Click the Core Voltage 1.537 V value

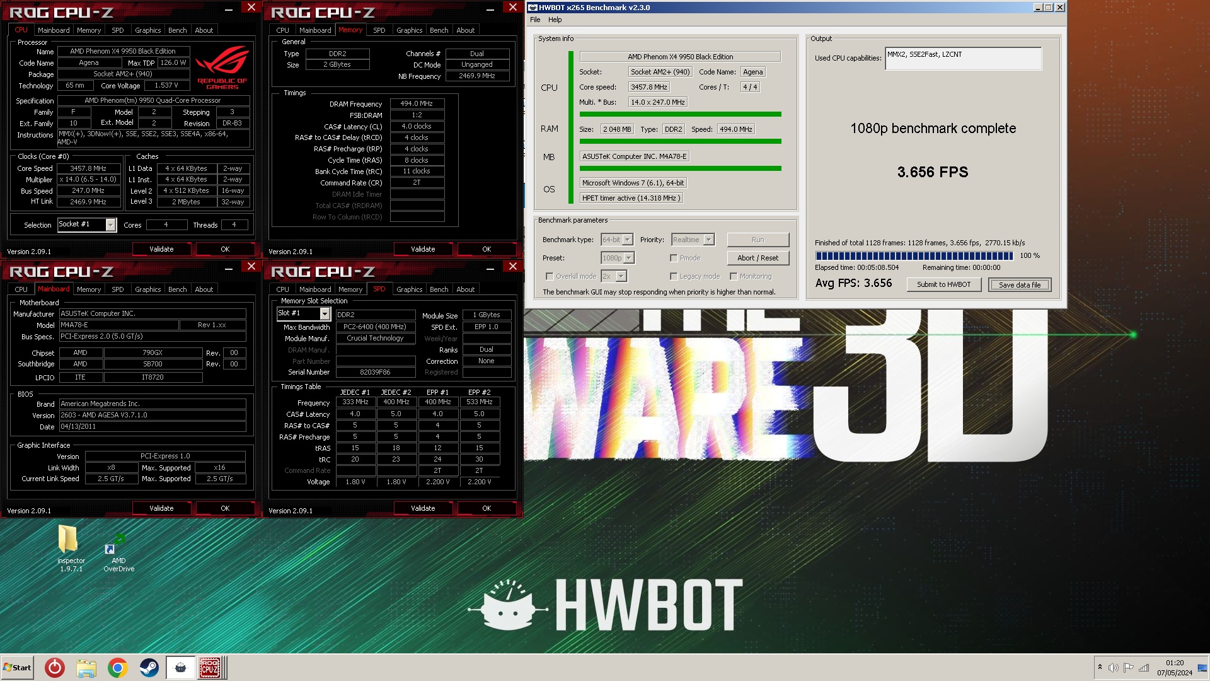(x=166, y=85)
